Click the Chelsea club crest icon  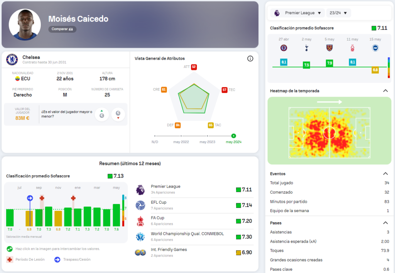pyautogui.click(x=12, y=60)
